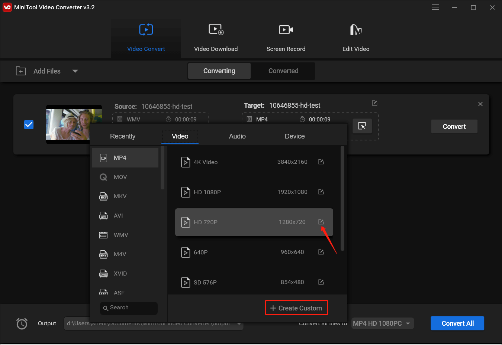Click the format list scrollbar
Viewport: 502px width, 345px height.
click(x=162, y=168)
